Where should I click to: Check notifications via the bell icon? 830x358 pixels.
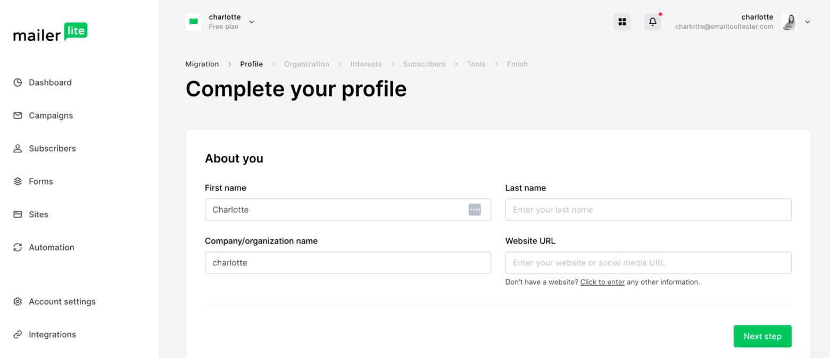652,21
